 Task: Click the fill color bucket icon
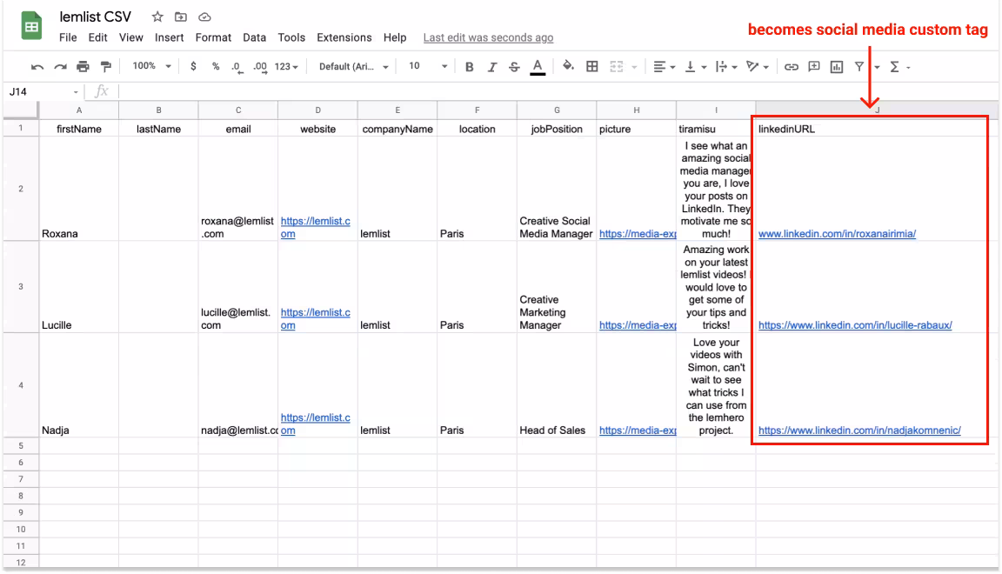point(568,66)
